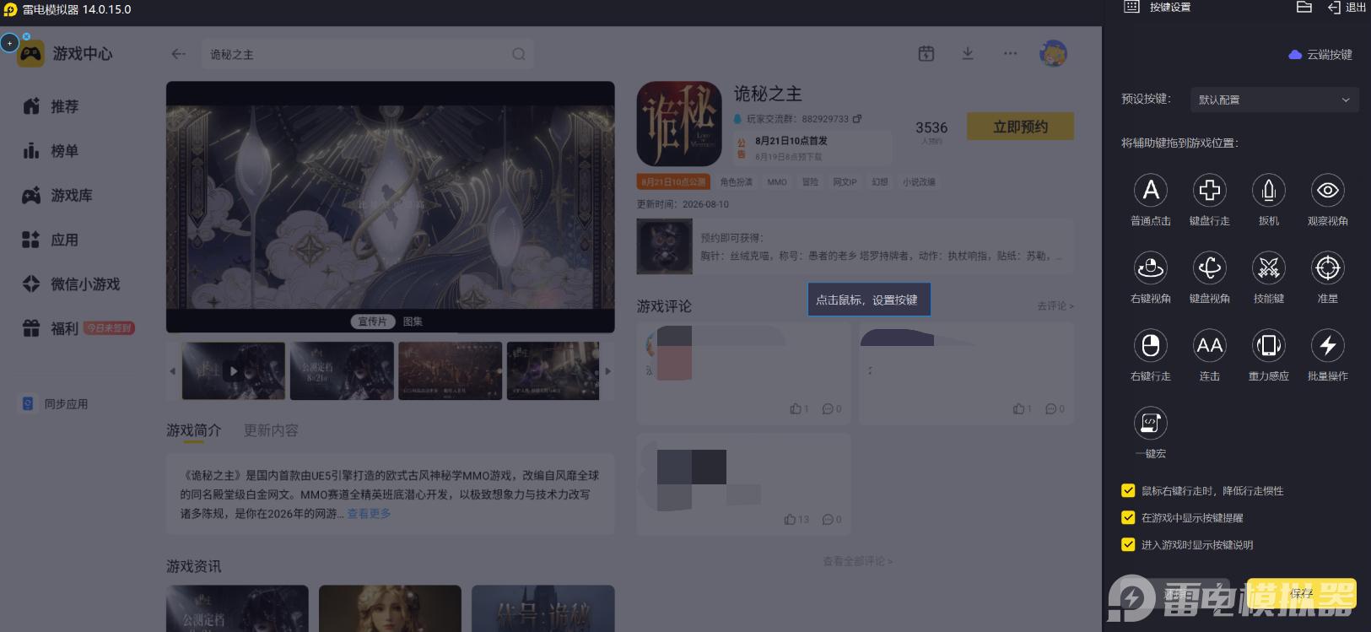The width and height of the screenshot is (1371, 632).
Task: Show previous thumbnails with the left arrow
Action: tap(173, 370)
